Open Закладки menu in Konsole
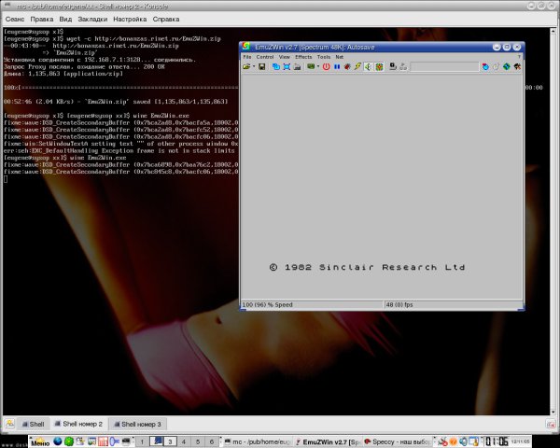560x448 pixels. [x=90, y=19]
